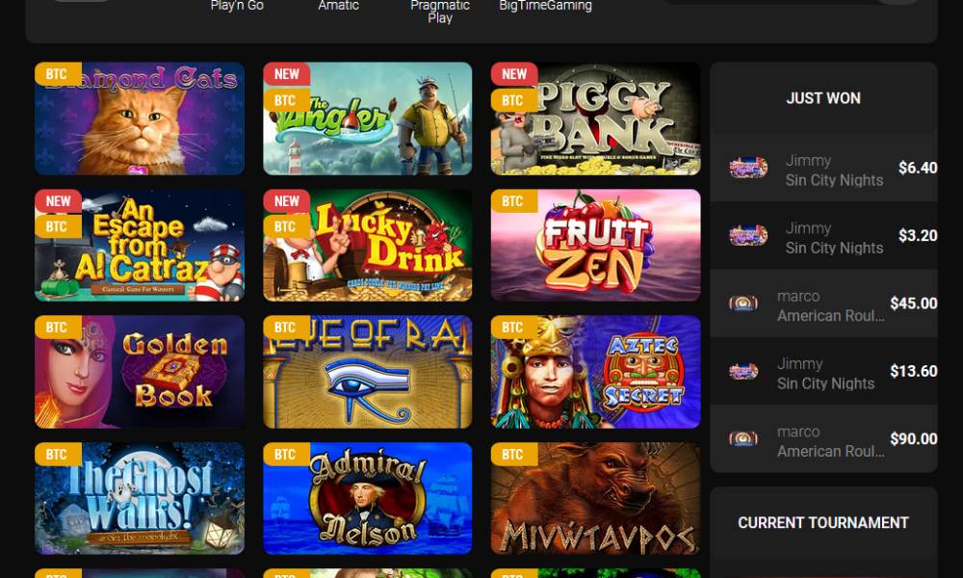The height and width of the screenshot is (578, 963).
Task: Click American Roulette icon beside $45.00 win
Action: [743, 303]
